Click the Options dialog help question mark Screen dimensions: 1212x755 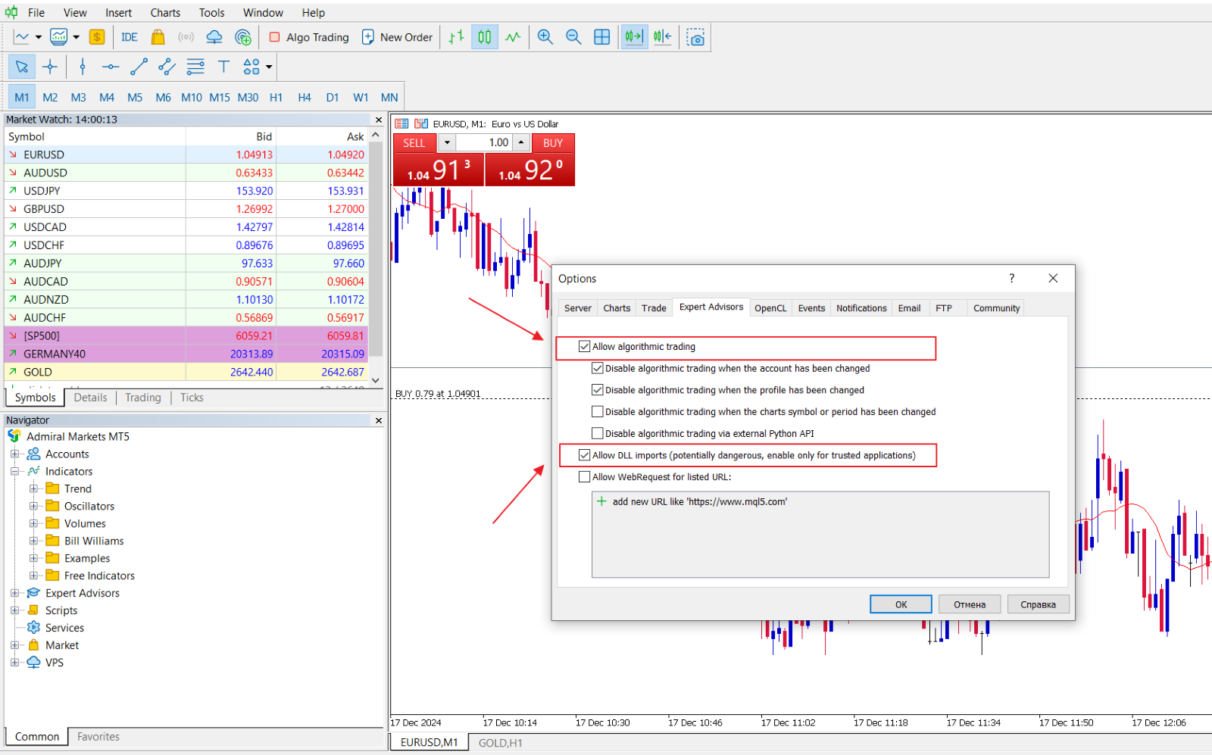click(x=1012, y=278)
